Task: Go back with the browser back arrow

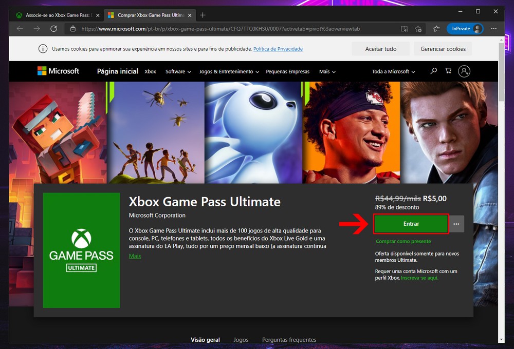Action: (x=20, y=29)
